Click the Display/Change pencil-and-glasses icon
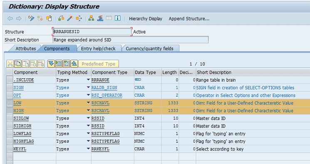The height and width of the screenshot is (164, 310). tap(31, 18)
